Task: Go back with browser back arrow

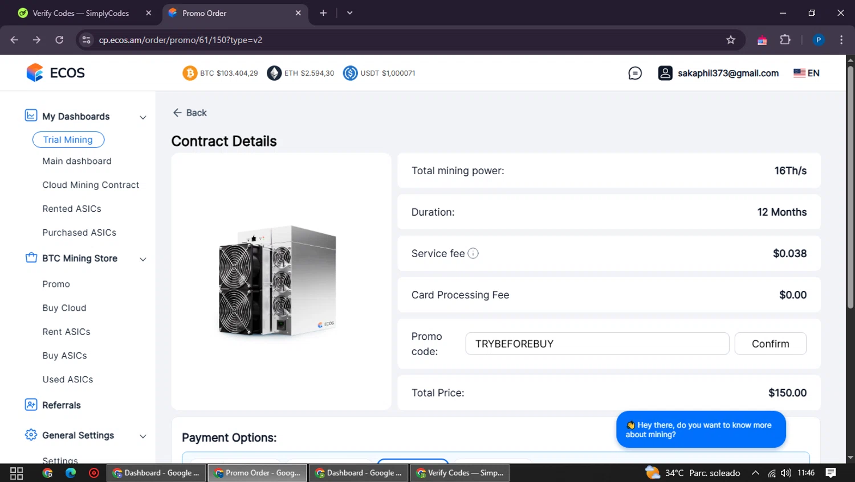Action: 14,40
